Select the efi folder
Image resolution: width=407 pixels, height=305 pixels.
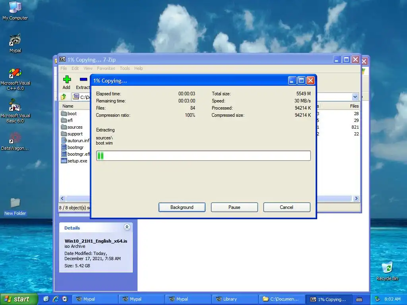click(67, 120)
